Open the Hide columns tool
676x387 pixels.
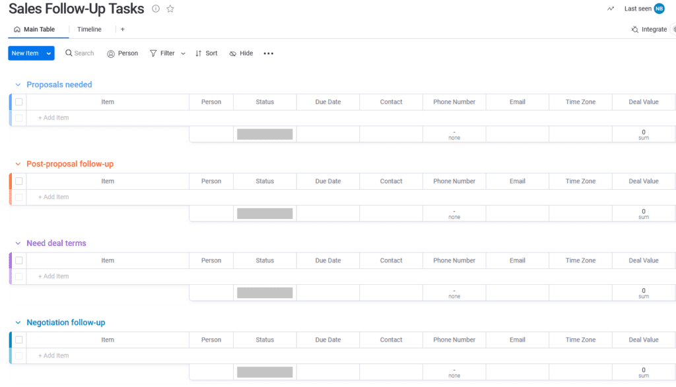240,53
